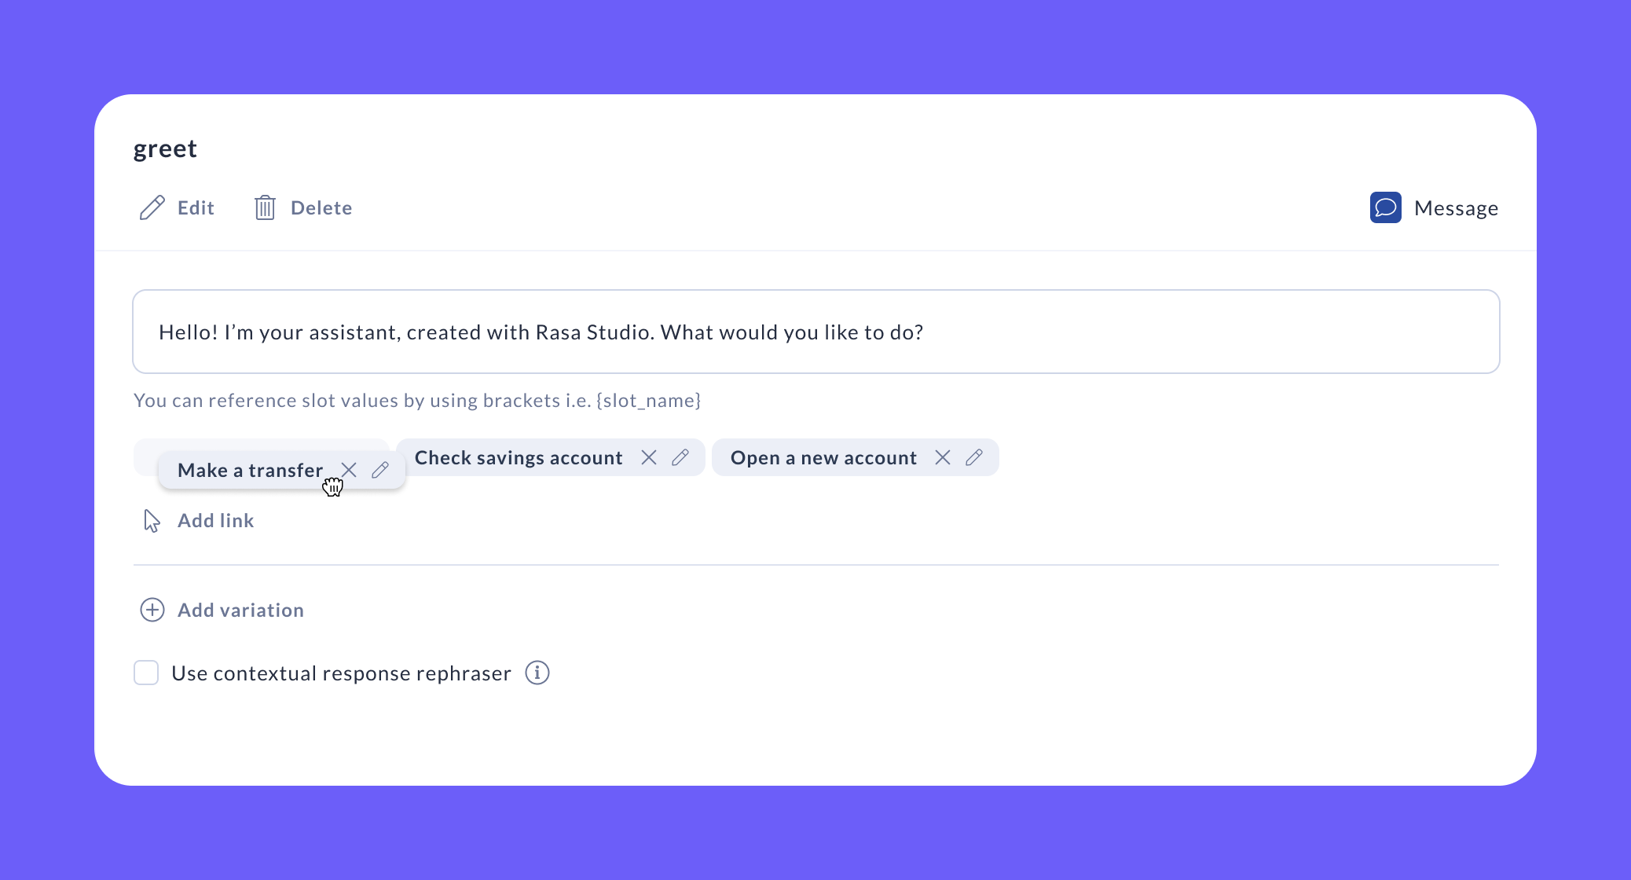This screenshot has height=880, width=1631.
Task: Remove the Open a new account link
Action: [943, 457]
